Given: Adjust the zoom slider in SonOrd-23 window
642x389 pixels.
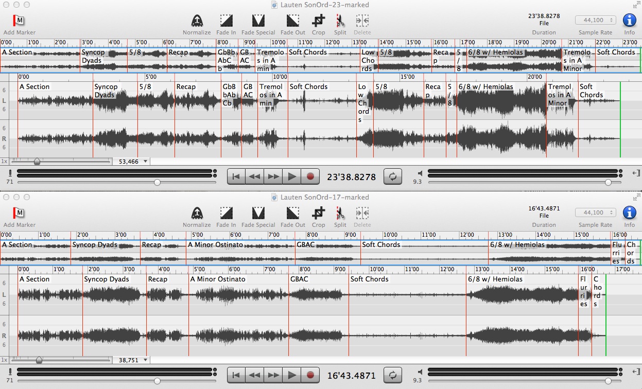Looking at the screenshot, I should 37,162.
